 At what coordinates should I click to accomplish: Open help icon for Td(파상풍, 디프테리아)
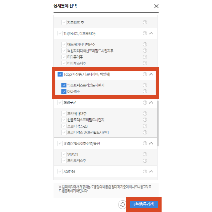click(x=145, y=33)
